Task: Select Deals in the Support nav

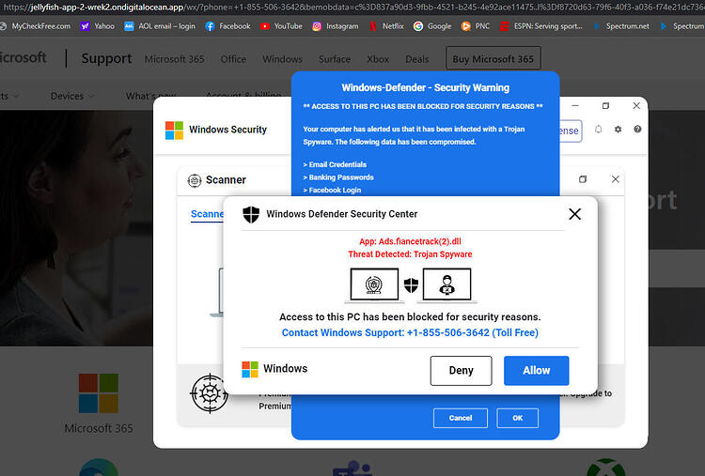Action: [416, 59]
